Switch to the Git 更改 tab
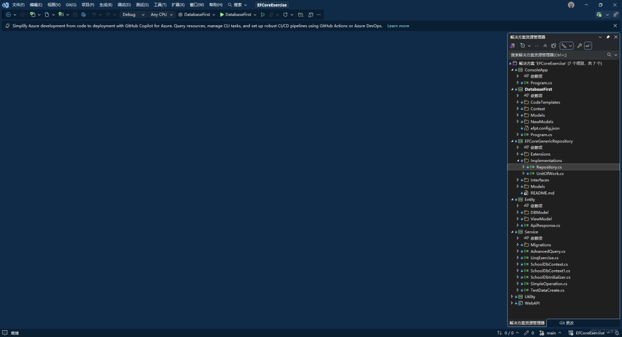622x337 pixels. [x=565, y=323]
